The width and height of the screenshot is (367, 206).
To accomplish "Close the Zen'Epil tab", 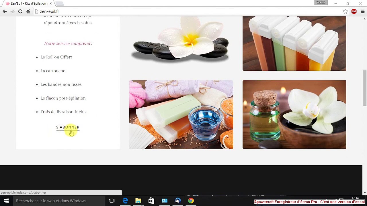I will 51,3.
